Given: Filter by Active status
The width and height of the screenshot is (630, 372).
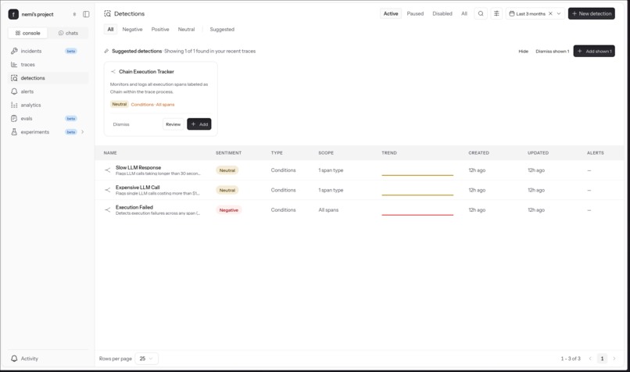Looking at the screenshot, I should pos(391,13).
